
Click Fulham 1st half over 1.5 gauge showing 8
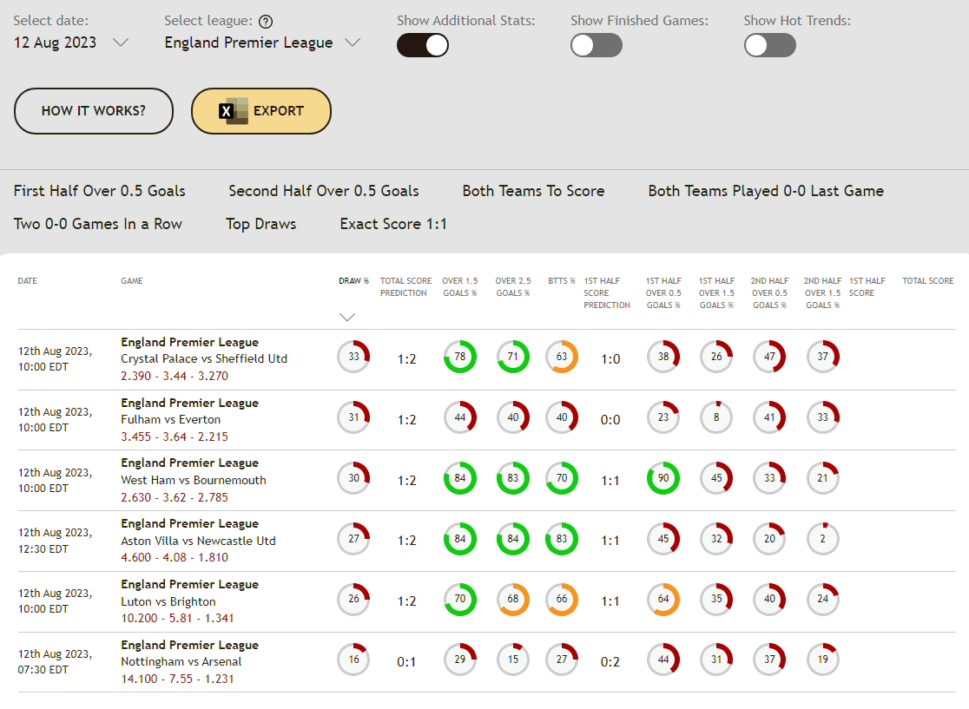(x=716, y=417)
